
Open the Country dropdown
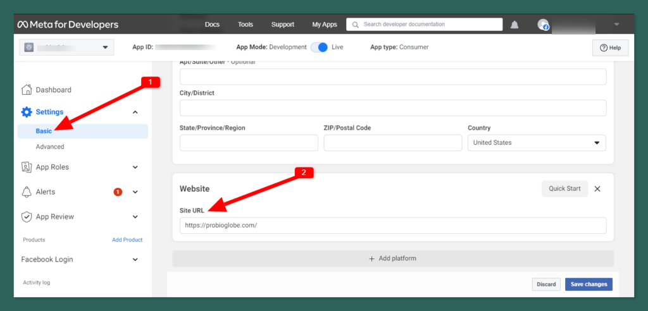537,143
